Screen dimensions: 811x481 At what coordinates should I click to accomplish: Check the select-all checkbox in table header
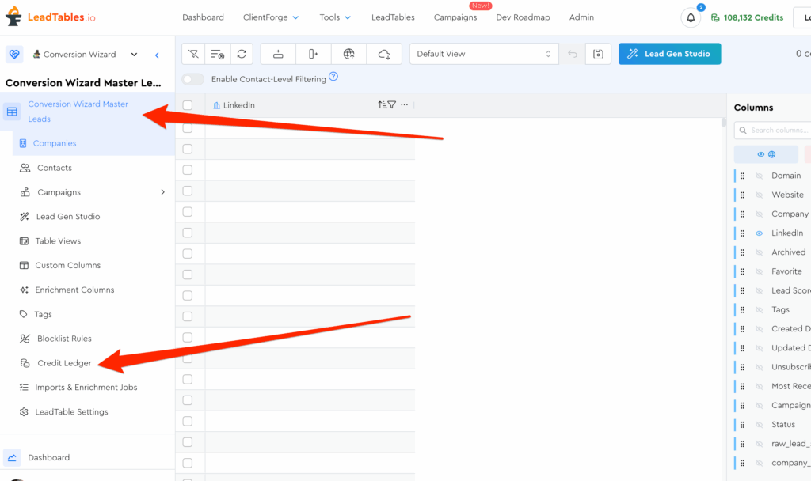click(x=188, y=105)
